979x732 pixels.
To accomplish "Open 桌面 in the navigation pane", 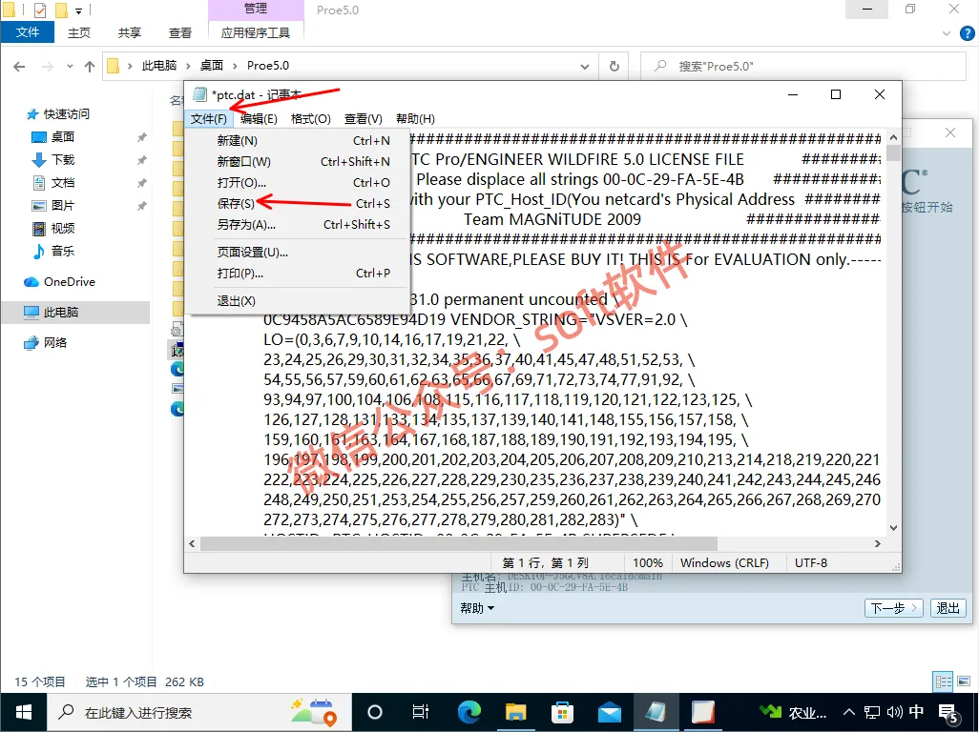I will pyautogui.click(x=62, y=136).
